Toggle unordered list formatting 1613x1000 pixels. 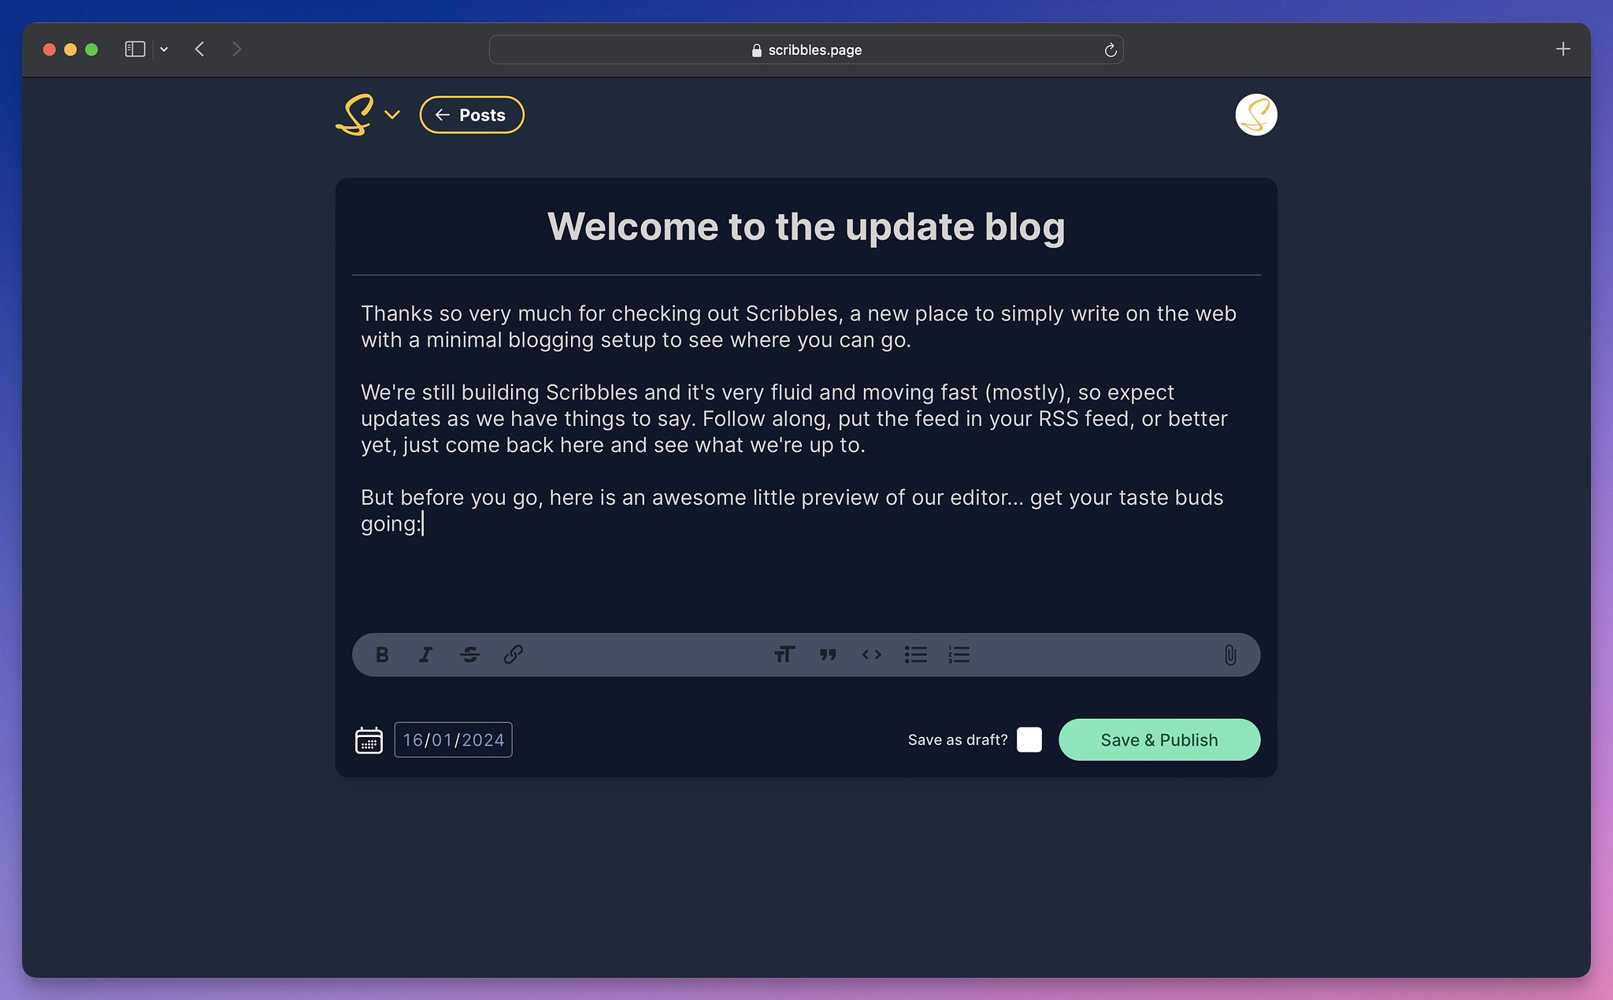(x=915, y=654)
